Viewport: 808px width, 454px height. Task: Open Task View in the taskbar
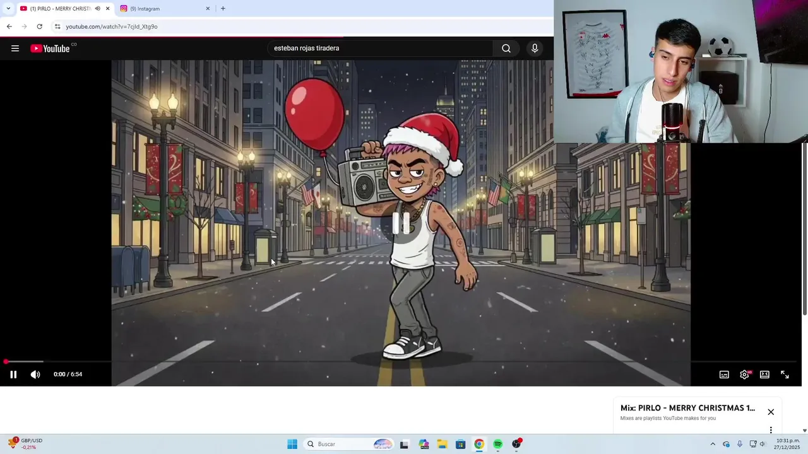tap(404, 445)
